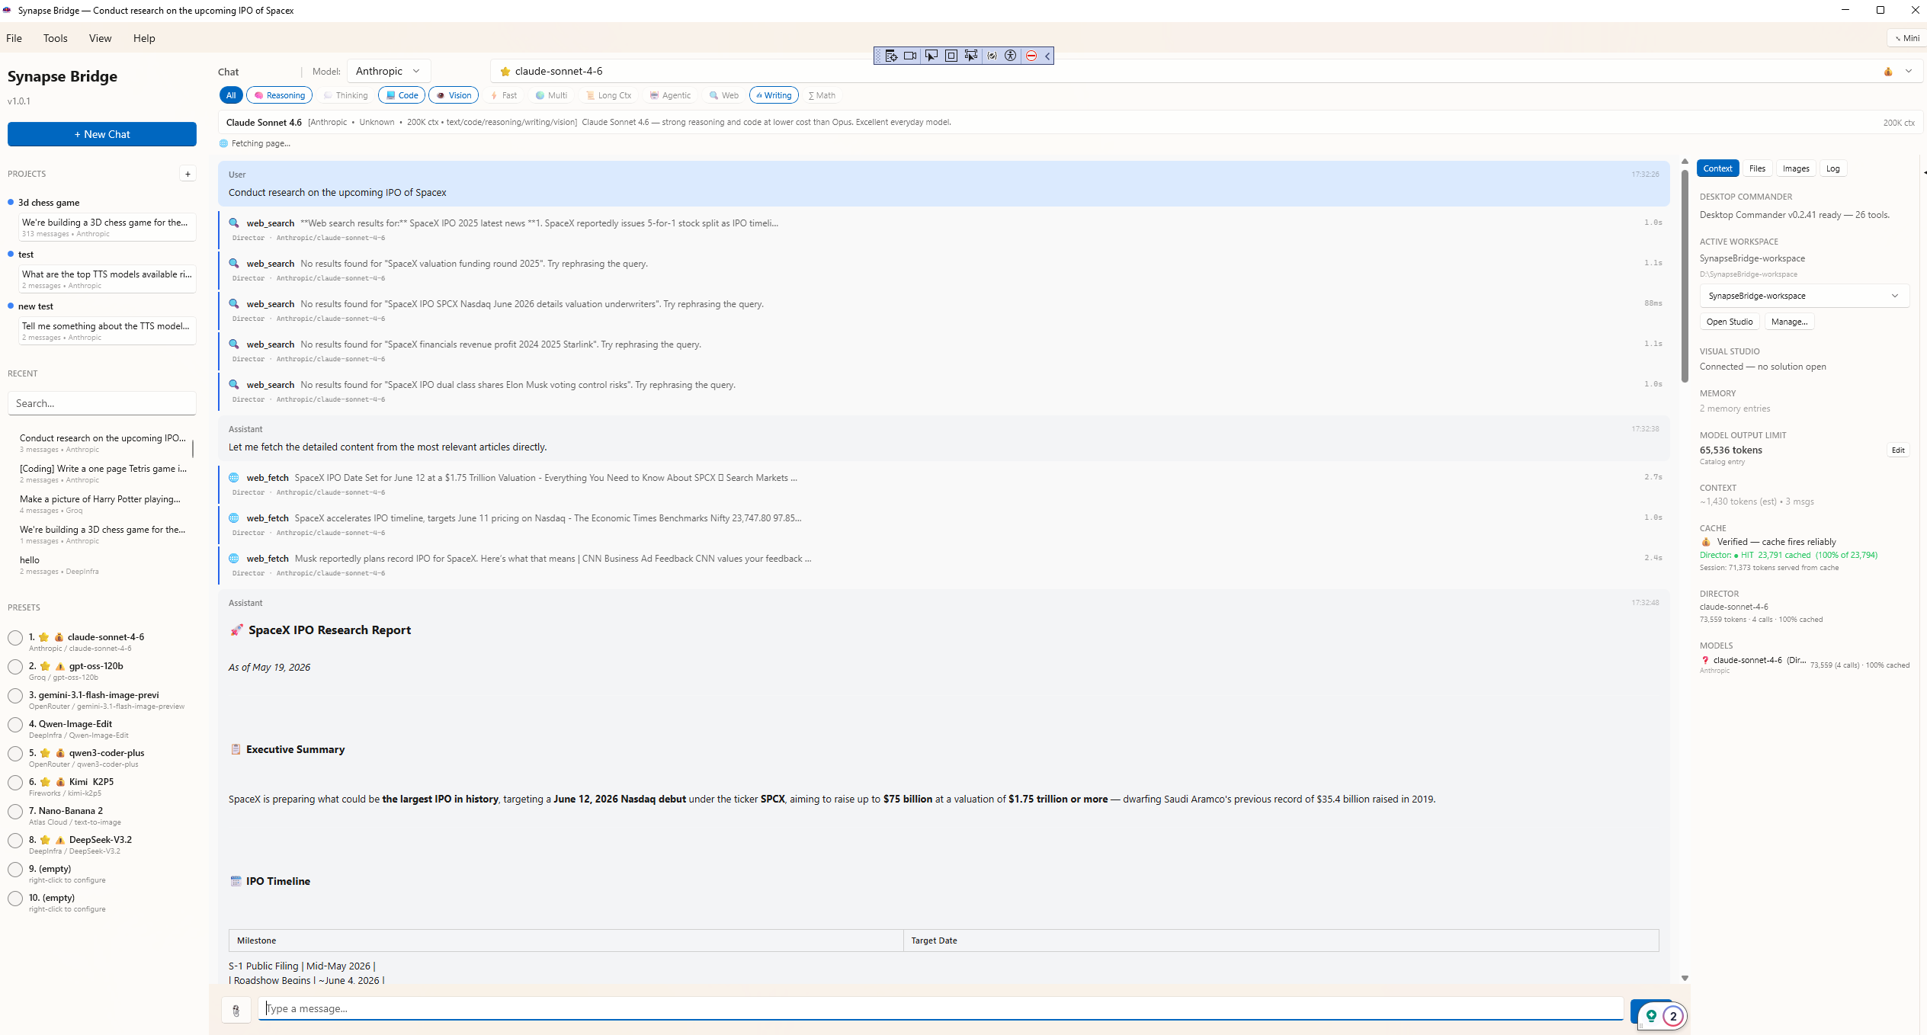1927x1035 pixels.
Task: Click the chat vertical scrollbar thumb
Action: pos(1685,274)
